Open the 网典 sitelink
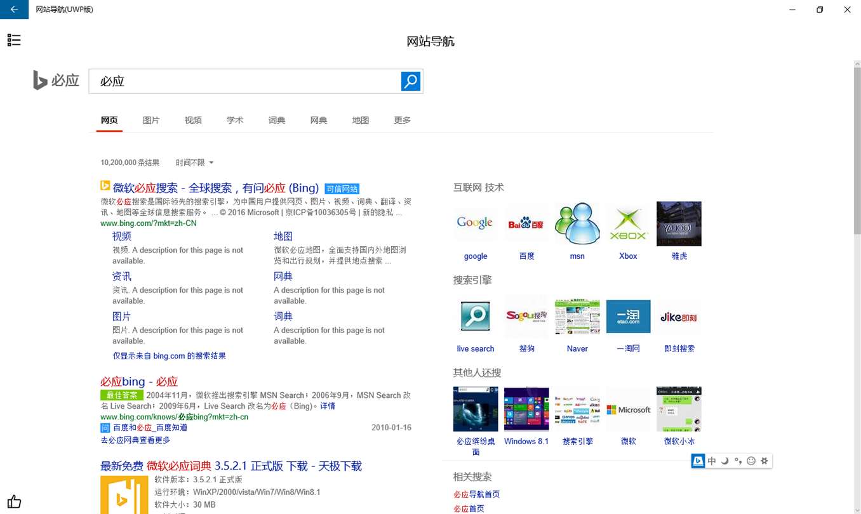Viewport: 861px width, 514px height. (283, 276)
